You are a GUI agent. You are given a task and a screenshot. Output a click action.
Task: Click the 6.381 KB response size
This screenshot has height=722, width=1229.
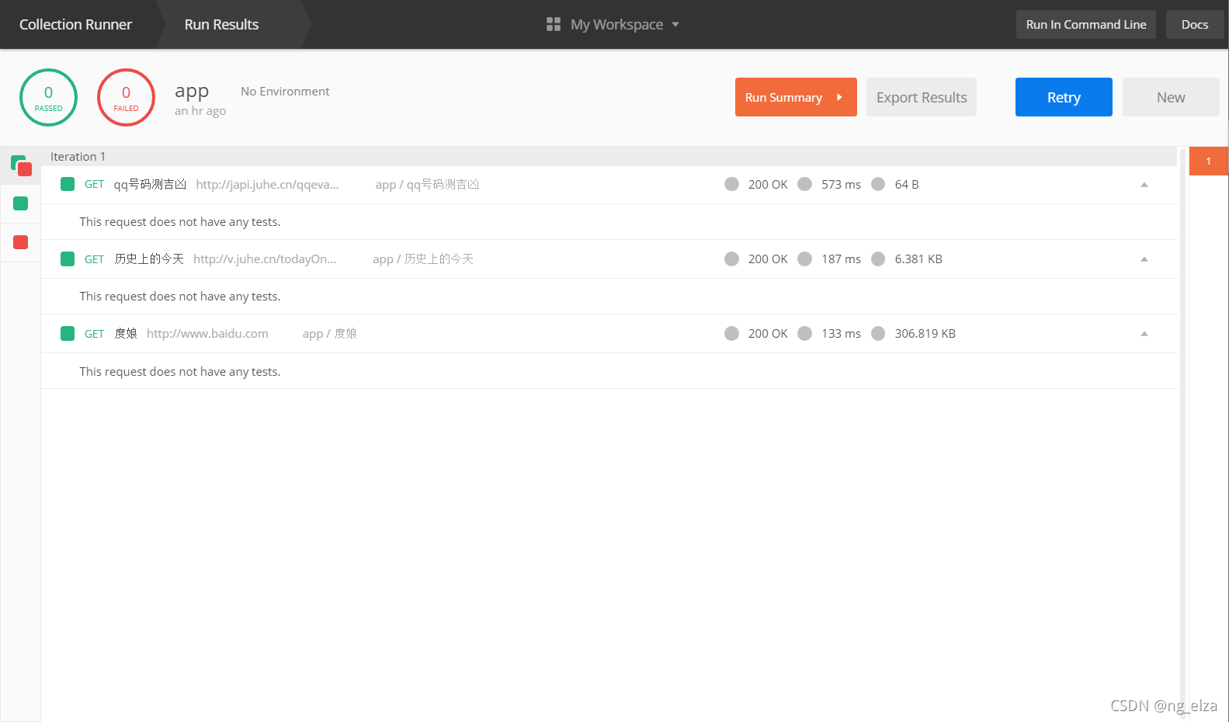[x=918, y=259]
